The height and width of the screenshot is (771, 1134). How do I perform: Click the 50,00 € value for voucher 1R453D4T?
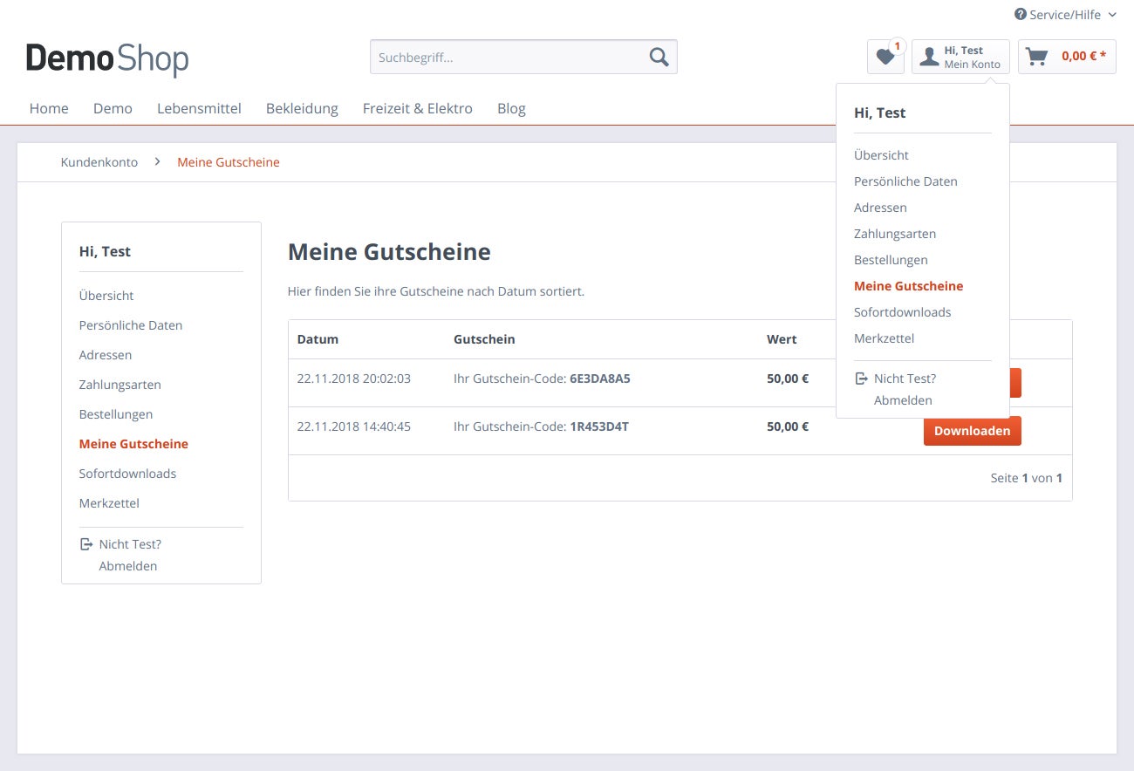coord(788,427)
